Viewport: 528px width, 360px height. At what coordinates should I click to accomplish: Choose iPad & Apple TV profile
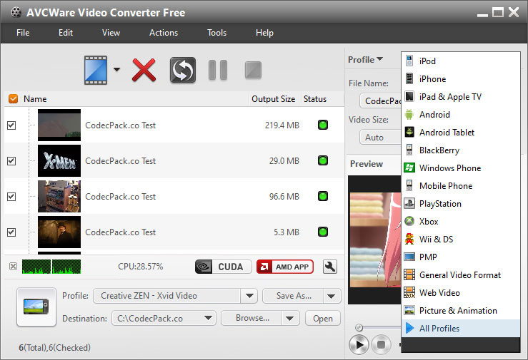click(x=461, y=97)
